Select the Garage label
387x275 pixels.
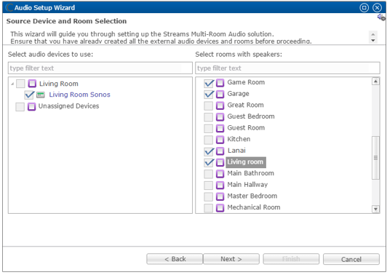(238, 94)
